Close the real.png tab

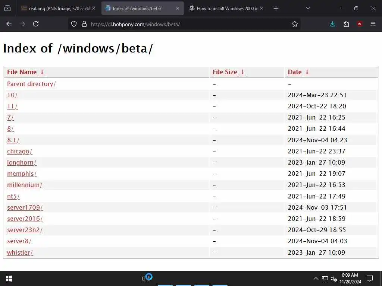94,8
